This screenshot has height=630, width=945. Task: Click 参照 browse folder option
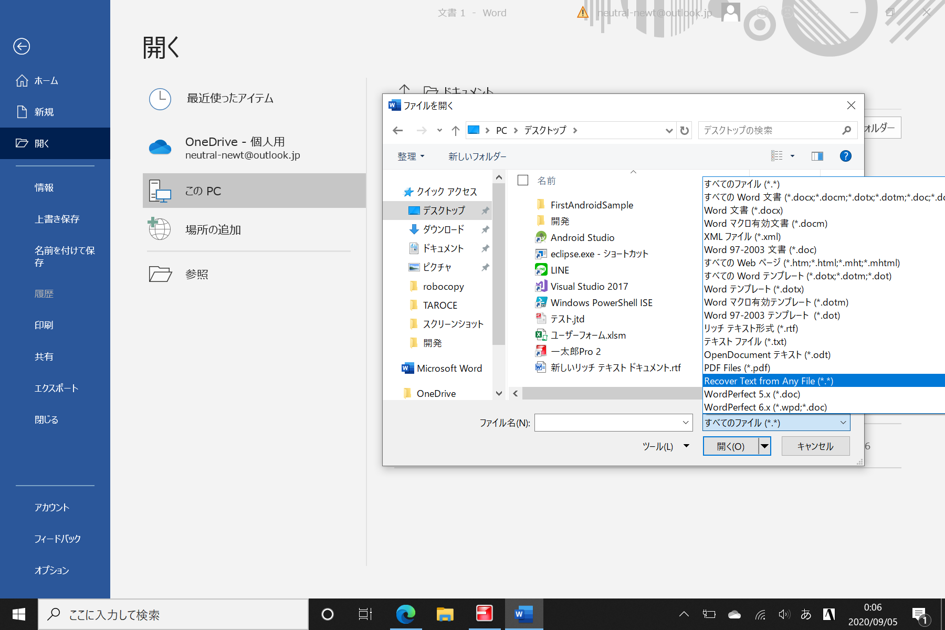254,274
